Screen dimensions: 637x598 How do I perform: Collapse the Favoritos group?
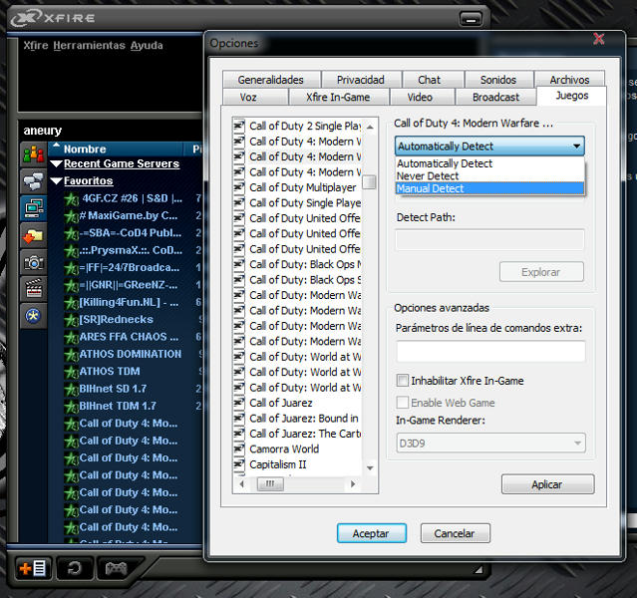(x=57, y=181)
